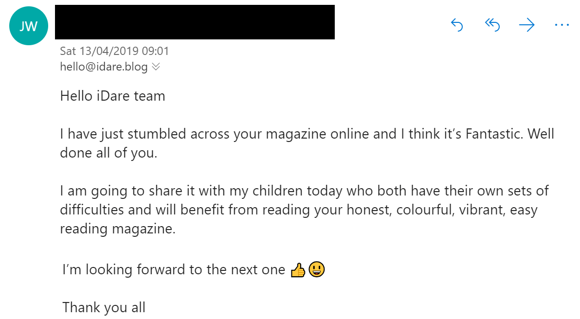This screenshot has width=580, height=319.
Task: Click the Reply arrow icon
Action: 457,25
